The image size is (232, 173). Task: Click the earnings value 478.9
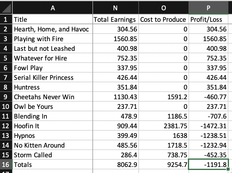click(x=116, y=116)
